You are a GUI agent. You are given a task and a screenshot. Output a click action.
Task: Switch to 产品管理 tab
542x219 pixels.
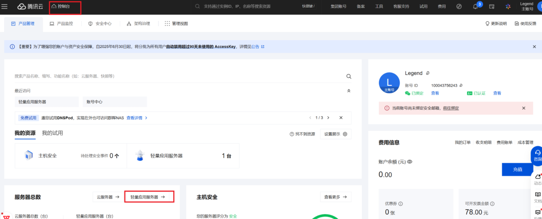point(23,24)
